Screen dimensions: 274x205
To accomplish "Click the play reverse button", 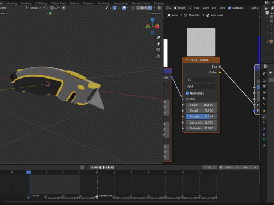I will [100, 167].
